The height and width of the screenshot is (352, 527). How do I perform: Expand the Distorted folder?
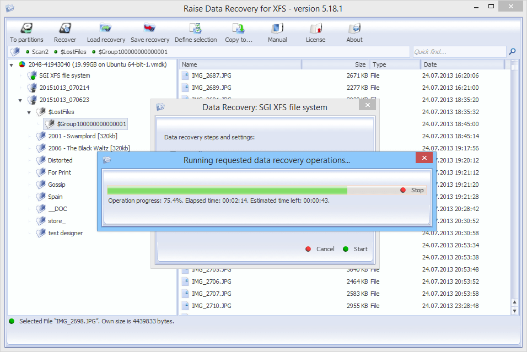29,160
